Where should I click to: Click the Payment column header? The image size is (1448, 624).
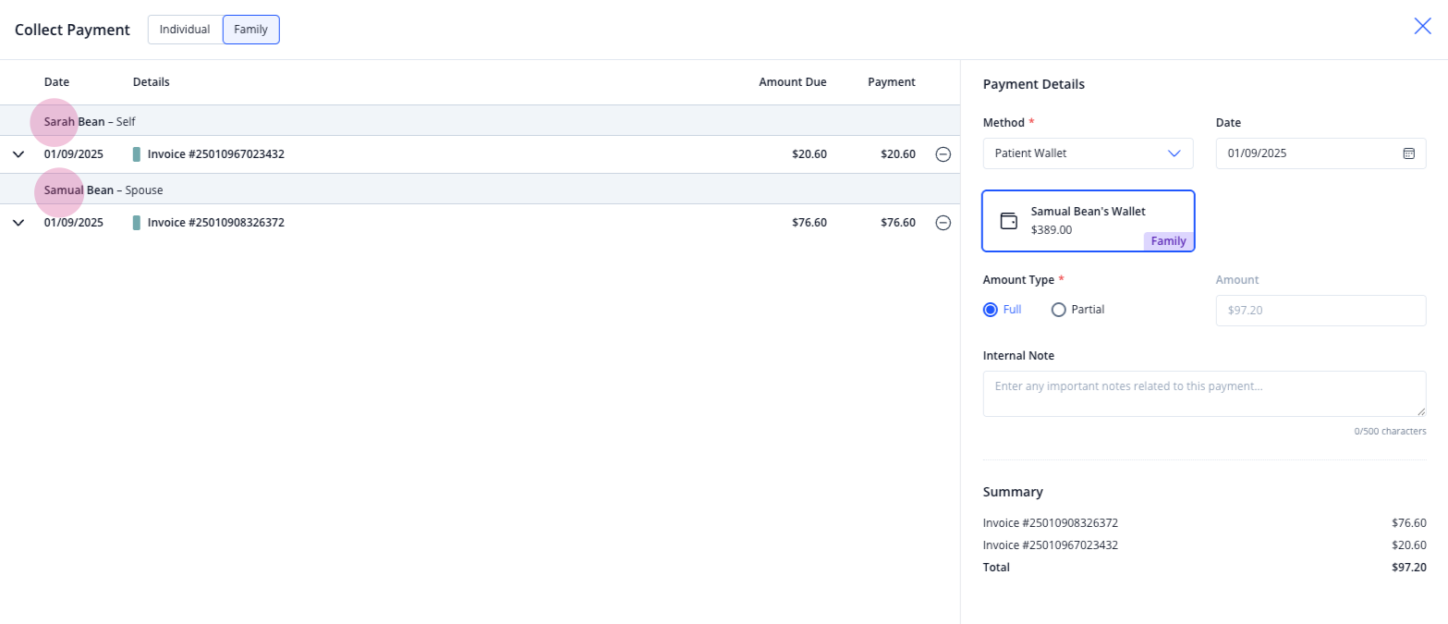click(892, 82)
